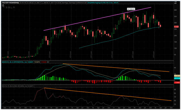181x110 pixels.
Task: Click the 19 year label on time axis
Action: click(155, 108)
